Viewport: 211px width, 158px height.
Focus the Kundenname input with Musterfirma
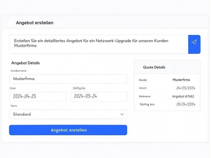pyautogui.click(x=68, y=79)
